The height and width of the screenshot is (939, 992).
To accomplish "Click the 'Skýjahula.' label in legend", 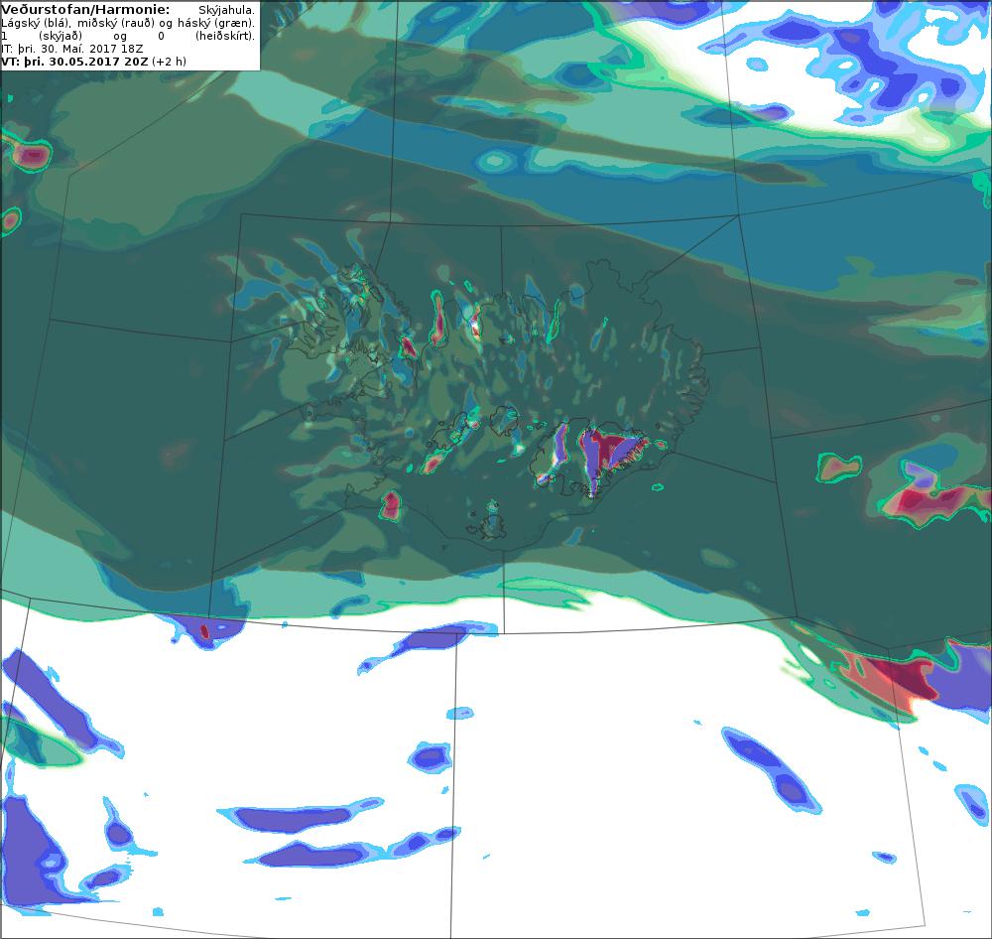I will (226, 11).
